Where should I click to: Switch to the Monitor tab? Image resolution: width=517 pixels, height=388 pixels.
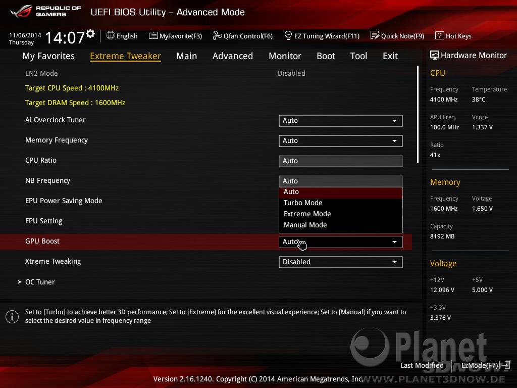coord(285,56)
